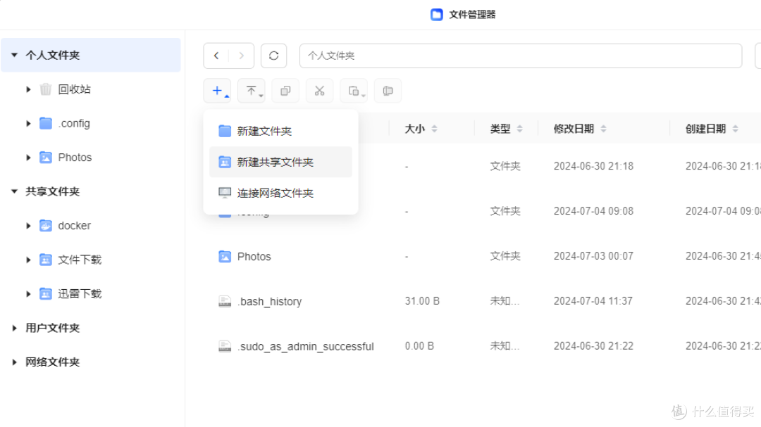Open the docker shared folder in sidebar

click(74, 226)
